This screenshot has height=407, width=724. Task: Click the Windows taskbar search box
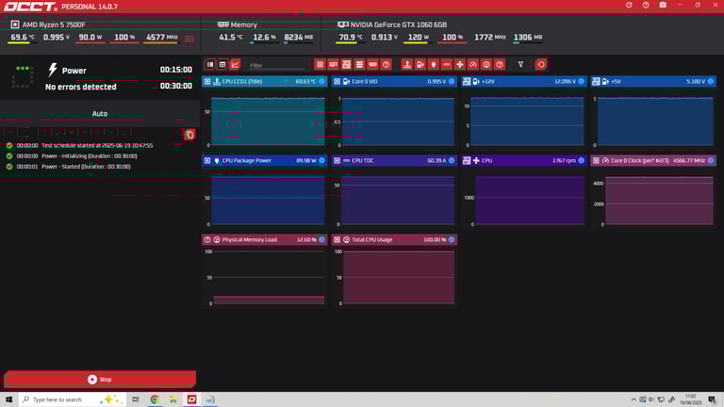click(73, 399)
